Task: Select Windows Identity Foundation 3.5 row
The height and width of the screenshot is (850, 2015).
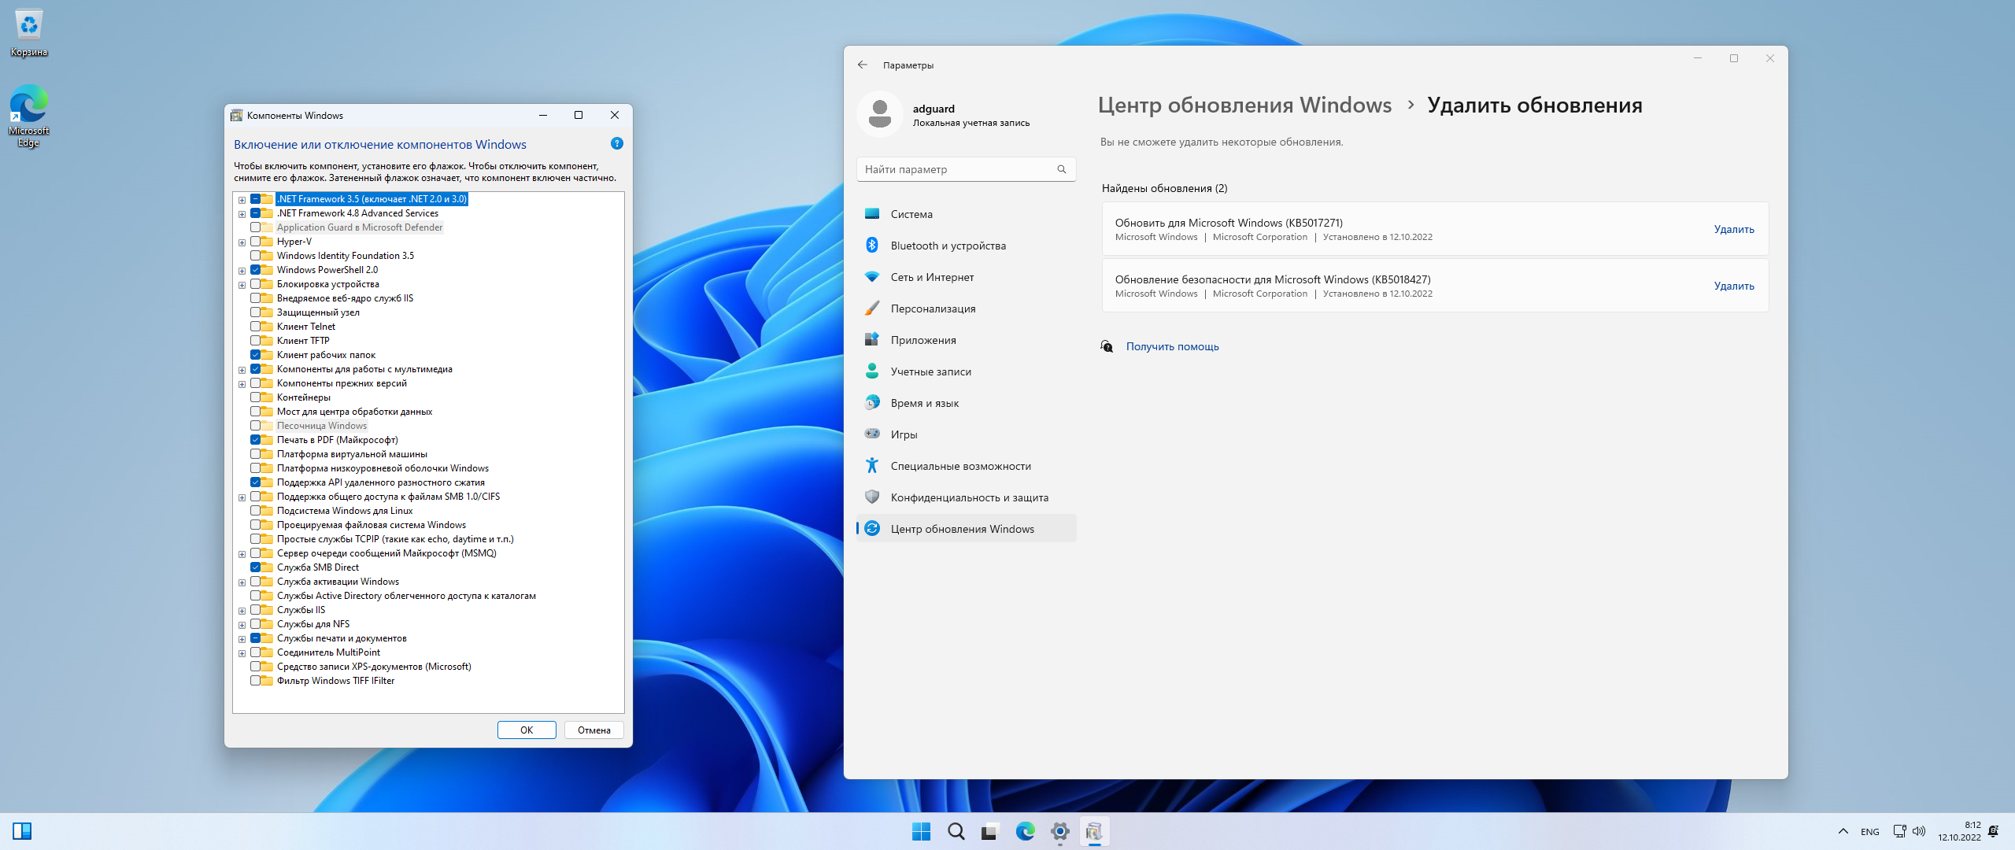Action: (x=345, y=256)
